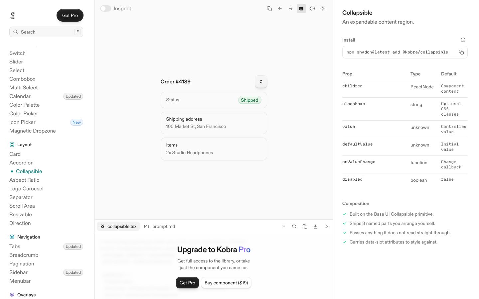The height and width of the screenshot is (299, 479).
Task: Open the Icon Picker component page
Action: point(22,122)
